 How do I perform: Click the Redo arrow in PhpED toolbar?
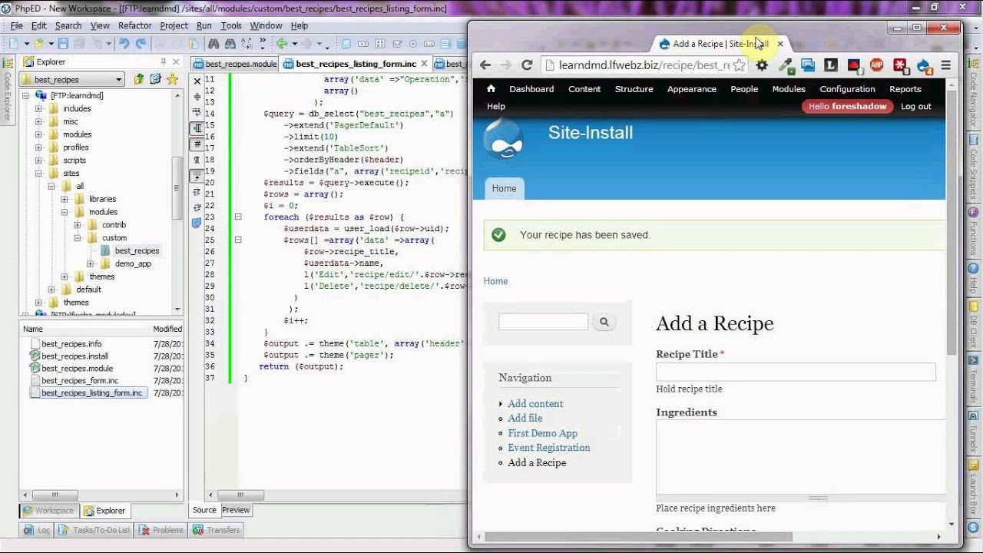(141, 44)
